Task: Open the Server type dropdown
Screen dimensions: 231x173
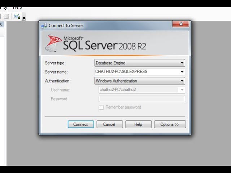Action: pos(140,63)
